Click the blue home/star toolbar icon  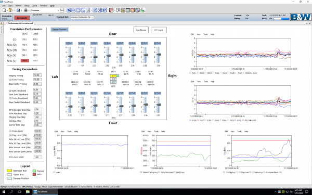(69, 10)
